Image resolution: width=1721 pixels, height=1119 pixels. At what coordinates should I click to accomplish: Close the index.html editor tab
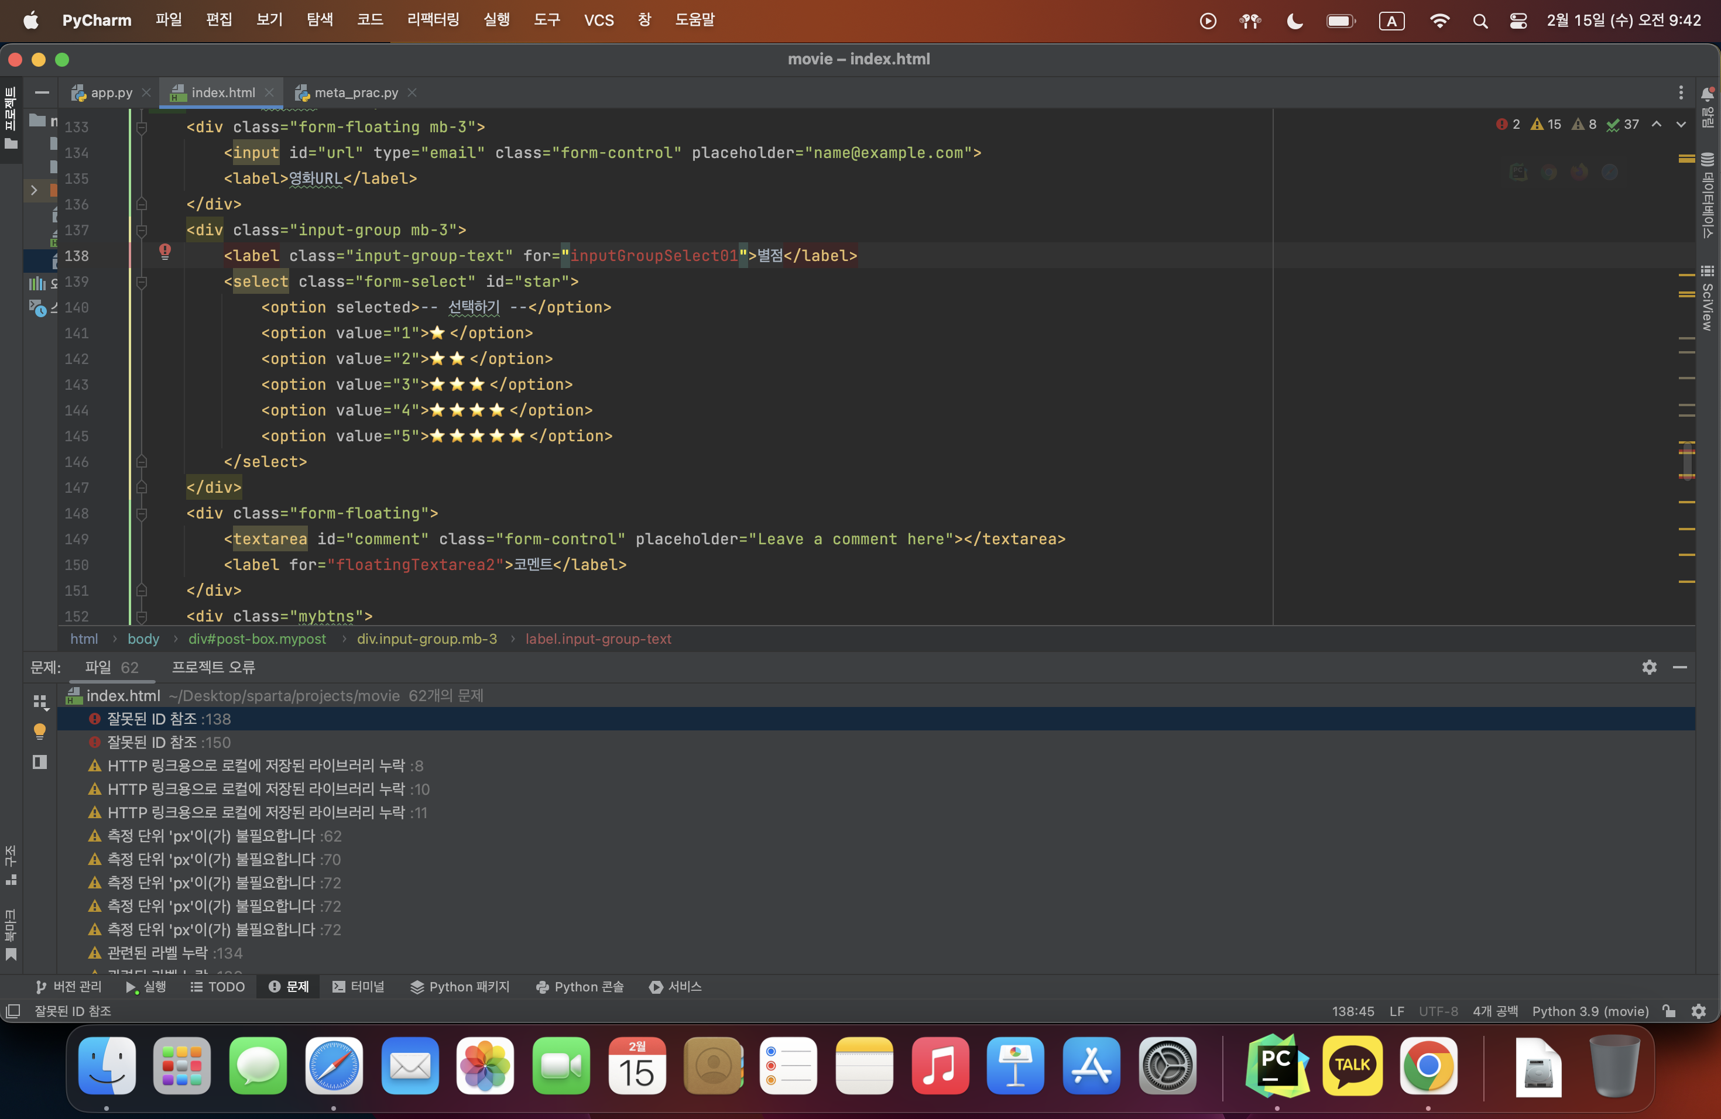click(x=269, y=92)
